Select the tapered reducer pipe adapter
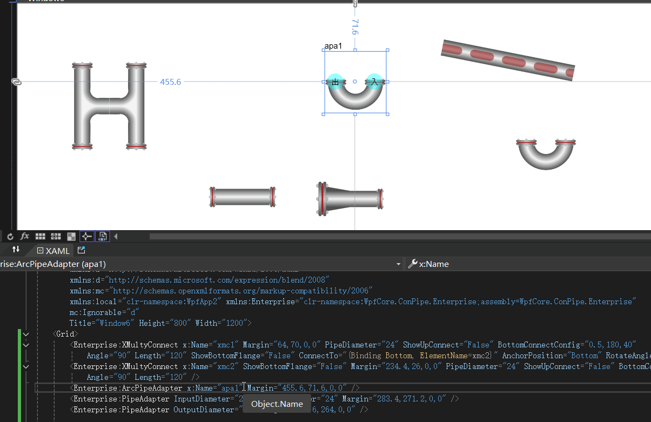 [x=350, y=199]
